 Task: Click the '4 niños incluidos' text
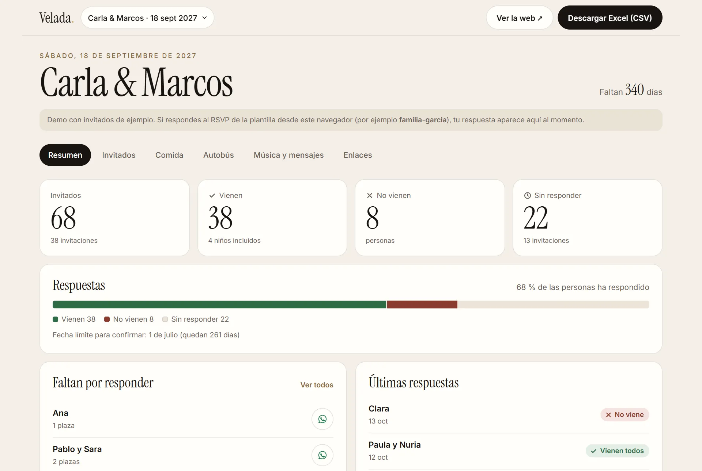pyautogui.click(x=234, y=241)
